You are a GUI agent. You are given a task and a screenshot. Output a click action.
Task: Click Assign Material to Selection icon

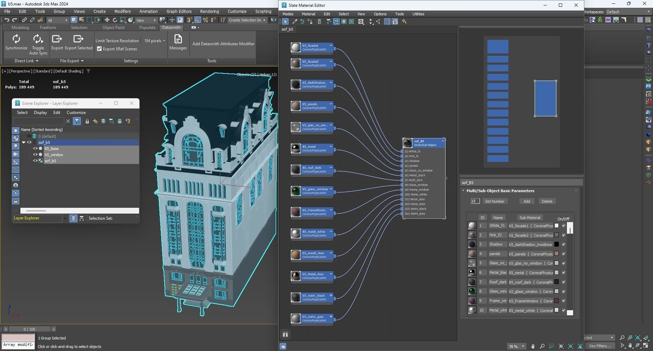(310, 21)
